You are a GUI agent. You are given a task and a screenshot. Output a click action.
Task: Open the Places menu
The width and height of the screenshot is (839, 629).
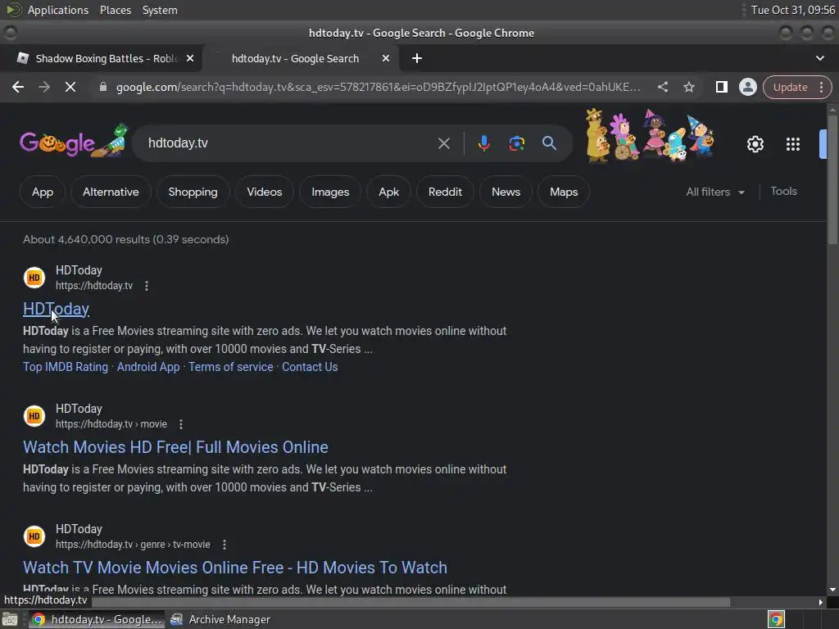(115, 10)
